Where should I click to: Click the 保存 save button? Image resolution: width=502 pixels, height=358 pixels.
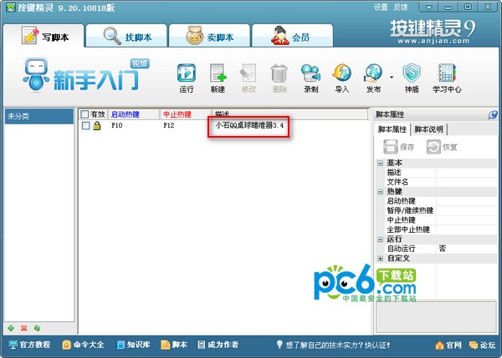399,147
